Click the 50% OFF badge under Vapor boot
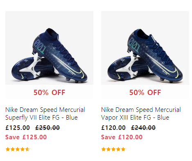192x161 pixels. pos(145,93)
